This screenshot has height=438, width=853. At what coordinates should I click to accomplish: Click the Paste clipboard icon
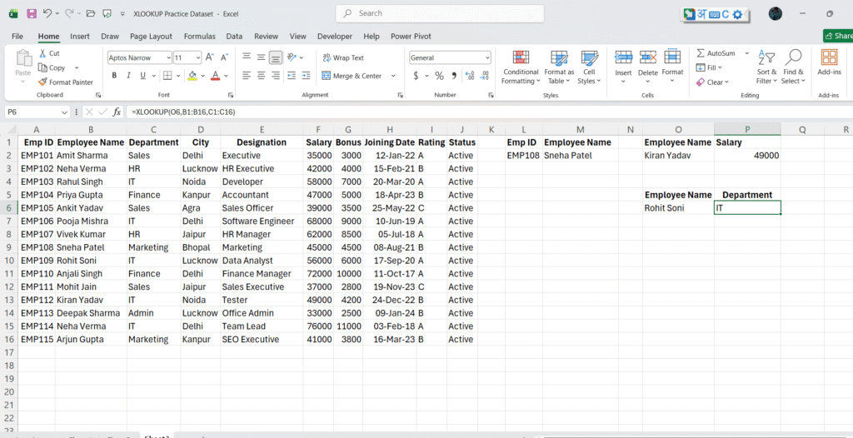[23, 58]
